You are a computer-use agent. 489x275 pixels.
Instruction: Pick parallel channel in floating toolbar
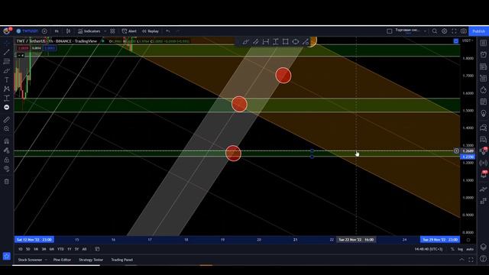[256, 41]
